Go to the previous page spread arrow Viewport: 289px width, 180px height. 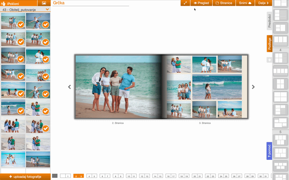coord(69,87)
